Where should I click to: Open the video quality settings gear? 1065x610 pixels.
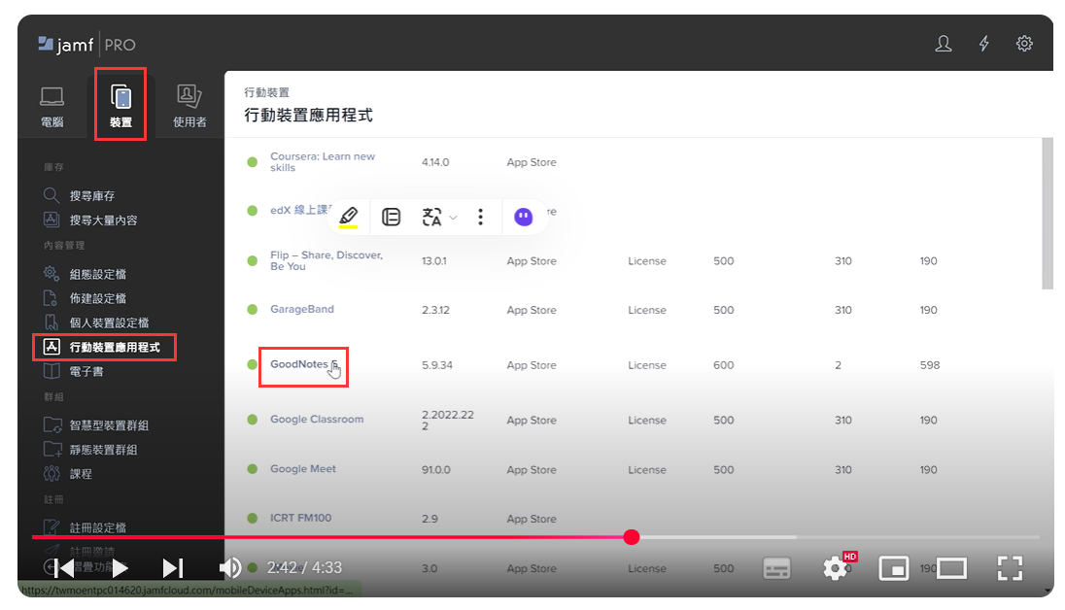[836, 568]
